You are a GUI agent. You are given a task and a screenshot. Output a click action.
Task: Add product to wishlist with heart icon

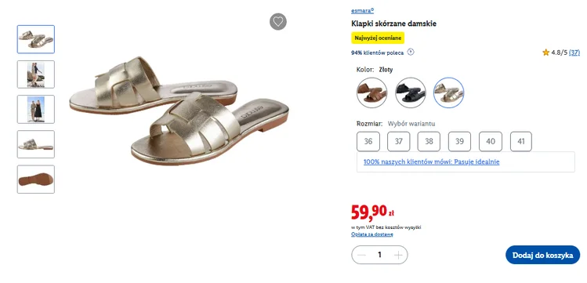(x=278, y=22)
